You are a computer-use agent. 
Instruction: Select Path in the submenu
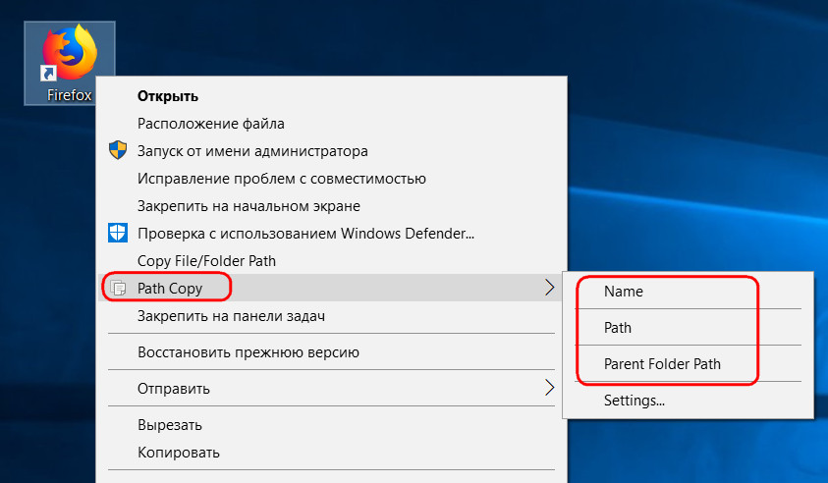[x=617, y=328]
